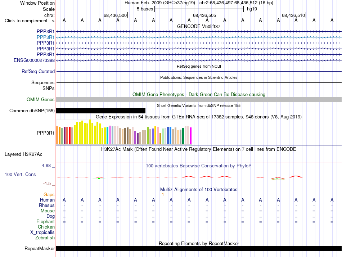342x257 pixels.
Task: Click the Click to complement label
Action: (30, 21)
